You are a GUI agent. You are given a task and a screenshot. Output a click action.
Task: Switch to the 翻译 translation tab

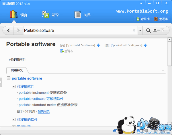point(50,15)
